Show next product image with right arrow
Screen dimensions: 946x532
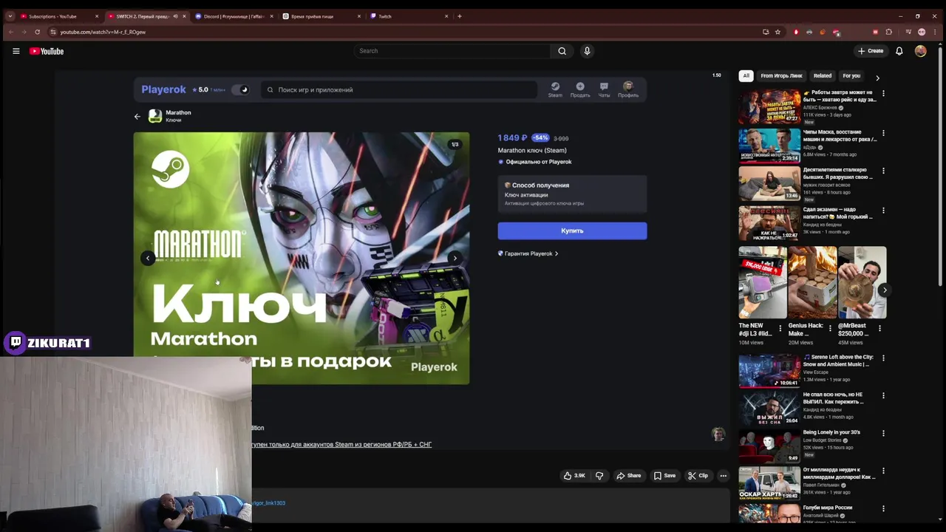coord(455,258)
